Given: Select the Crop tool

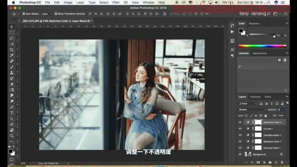Looking at the screenshot, I should pyautogui.click(x=12, y=50).
